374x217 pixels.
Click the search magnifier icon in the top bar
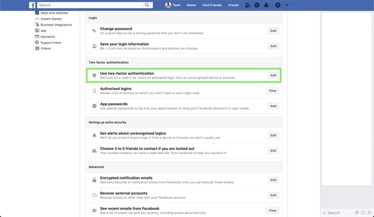pos(147,5)
